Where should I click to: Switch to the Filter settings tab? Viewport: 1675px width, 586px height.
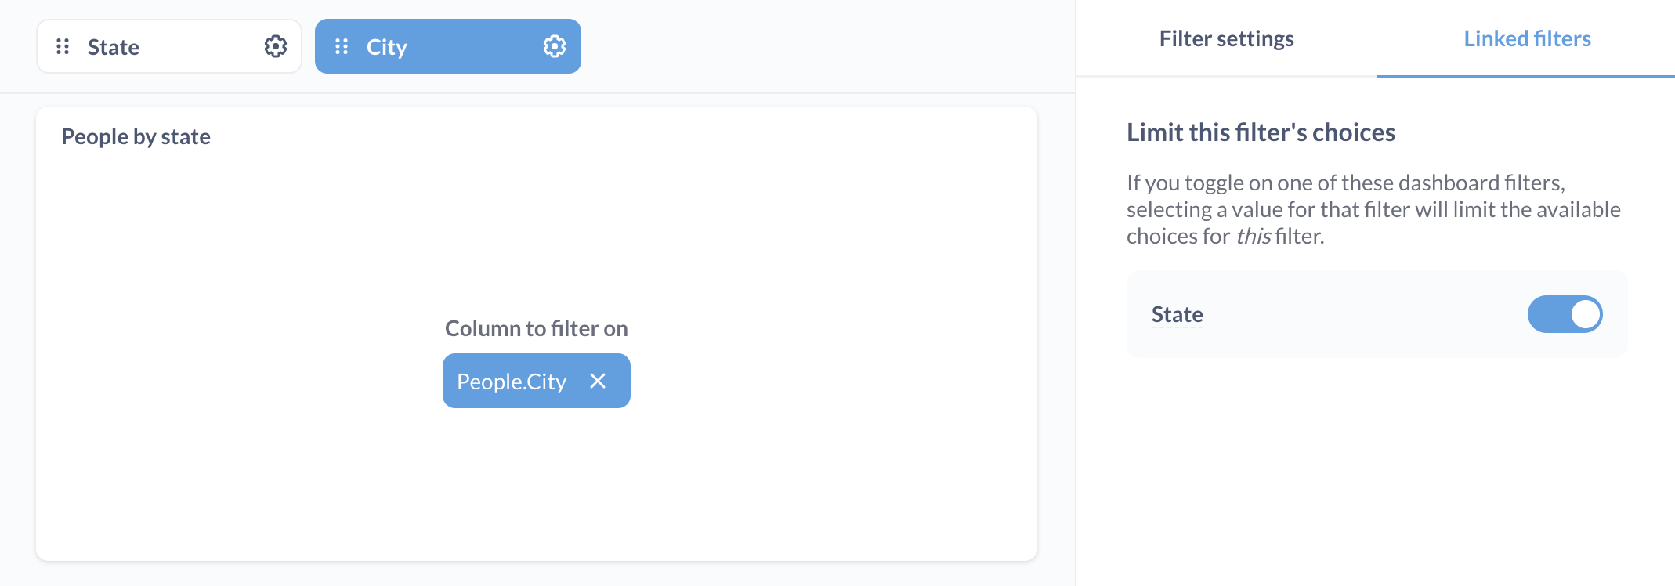(x=1225, y=38)
